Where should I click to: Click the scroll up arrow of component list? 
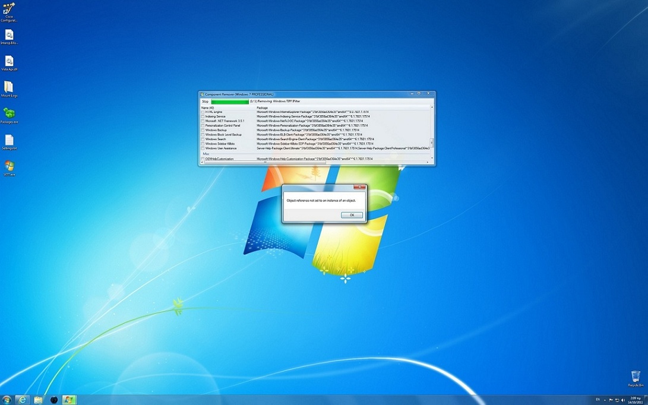pos(432,107)
